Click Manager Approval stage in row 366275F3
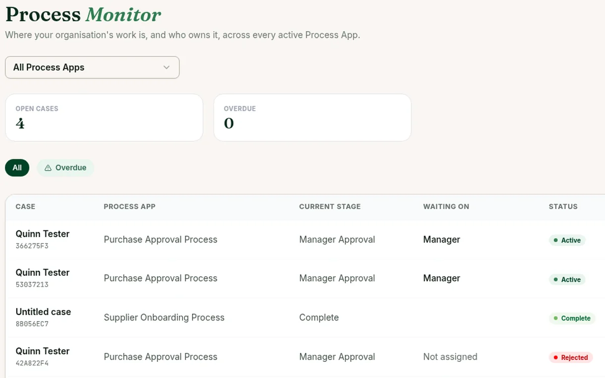605x378 pixels. click(337, 240)
